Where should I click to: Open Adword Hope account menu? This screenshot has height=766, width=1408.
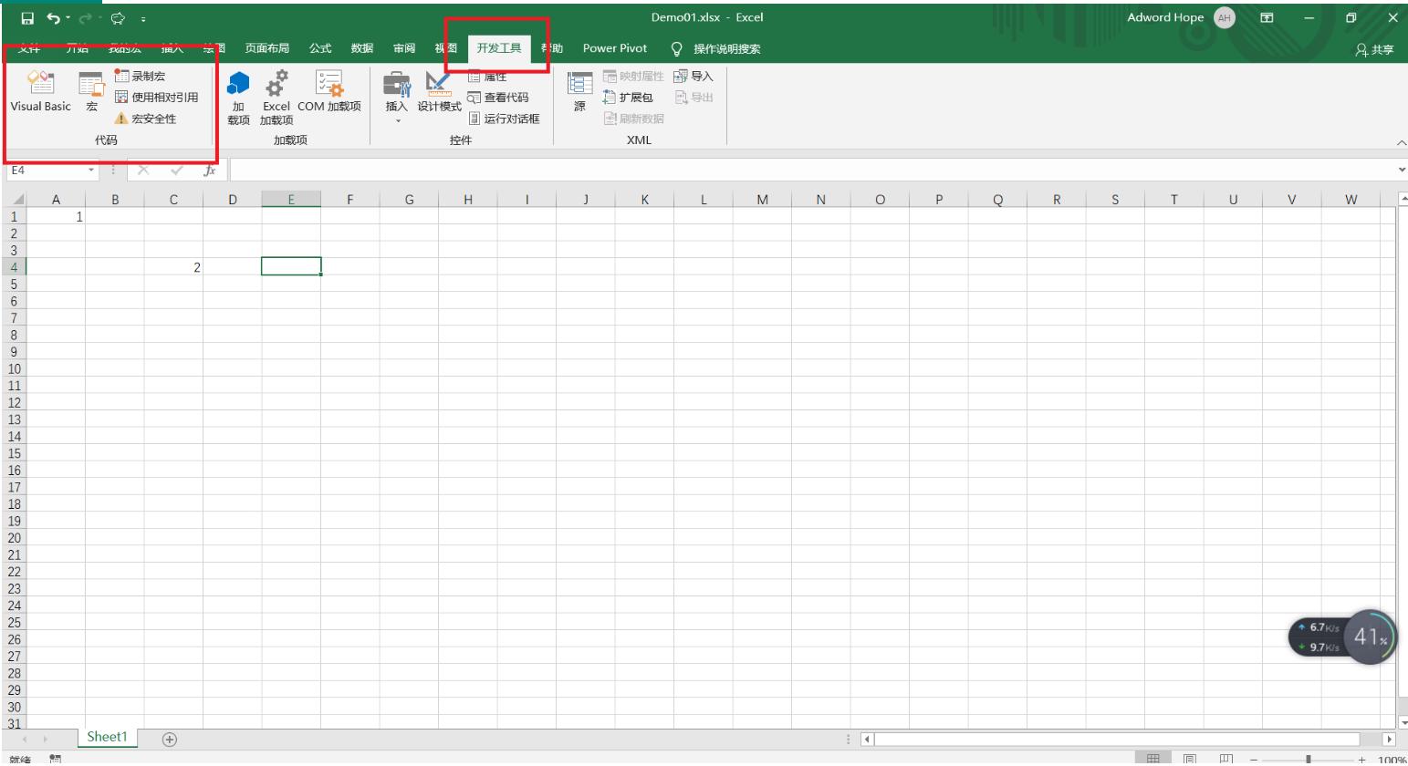click(1180, 17)
